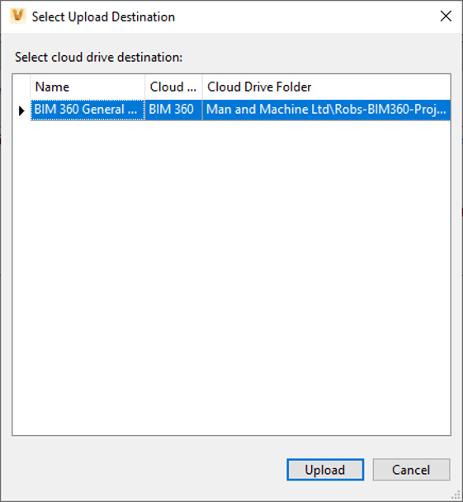463x502 pixels.
Task: Sort by the Cloud column header
Action: (x=173, y=87)
